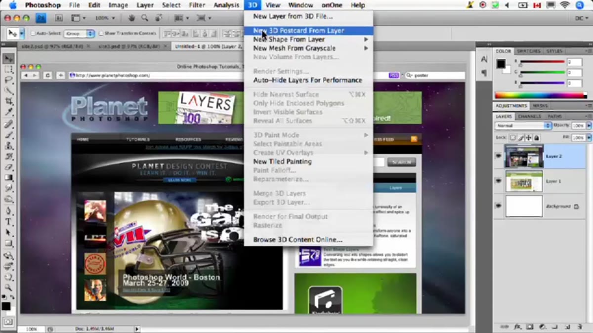Enable Show Transform Controls checkbox
The height and width of the screenshot is (333, 593).
[101, 34]
